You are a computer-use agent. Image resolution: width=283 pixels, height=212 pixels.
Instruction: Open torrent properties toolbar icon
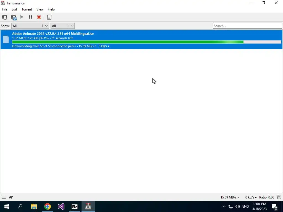coord(49,17)
